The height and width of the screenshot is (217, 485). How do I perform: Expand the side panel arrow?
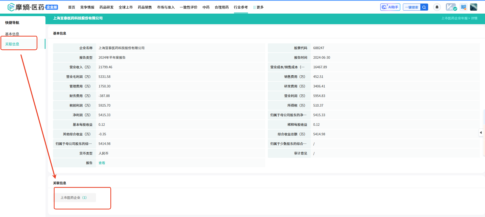pyautogui.click(x=481, y=132)
